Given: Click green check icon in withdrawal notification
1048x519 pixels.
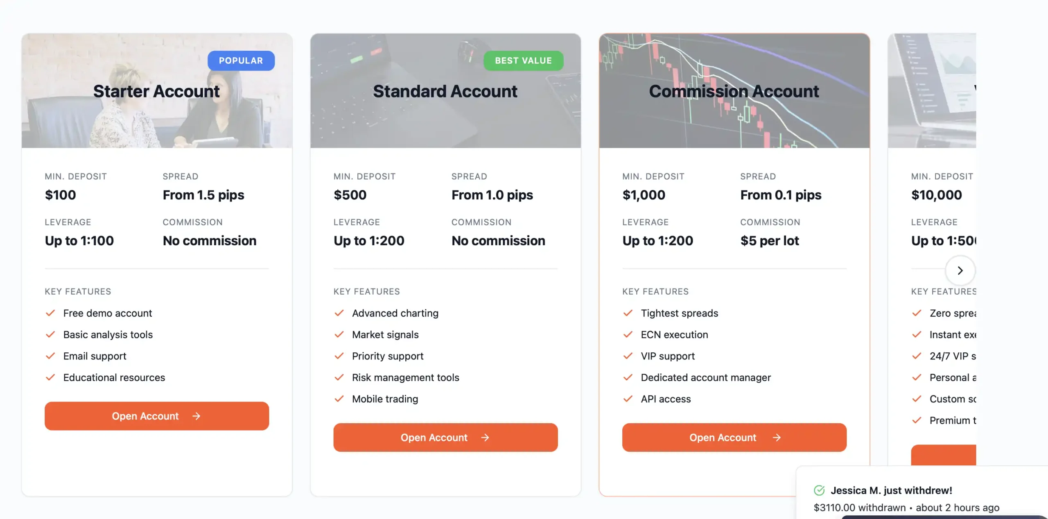Looking at the screenshot, I should point(819,490).
